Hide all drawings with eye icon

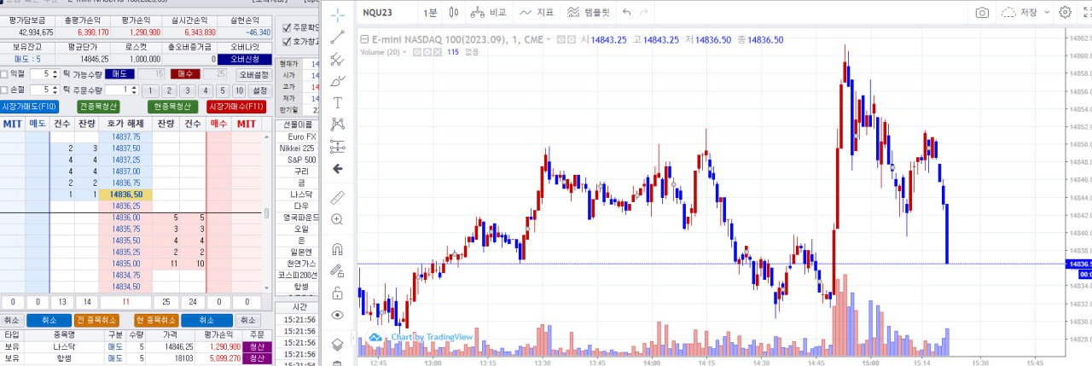(x=338, y=316)
